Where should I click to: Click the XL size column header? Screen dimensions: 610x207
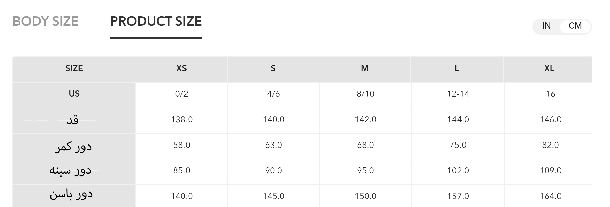[x=549, y=69]
